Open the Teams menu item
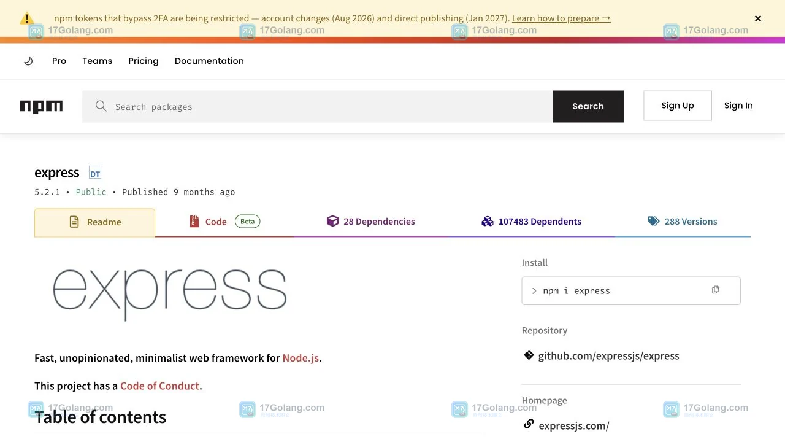The image size is (785, 442). (98, 61)
